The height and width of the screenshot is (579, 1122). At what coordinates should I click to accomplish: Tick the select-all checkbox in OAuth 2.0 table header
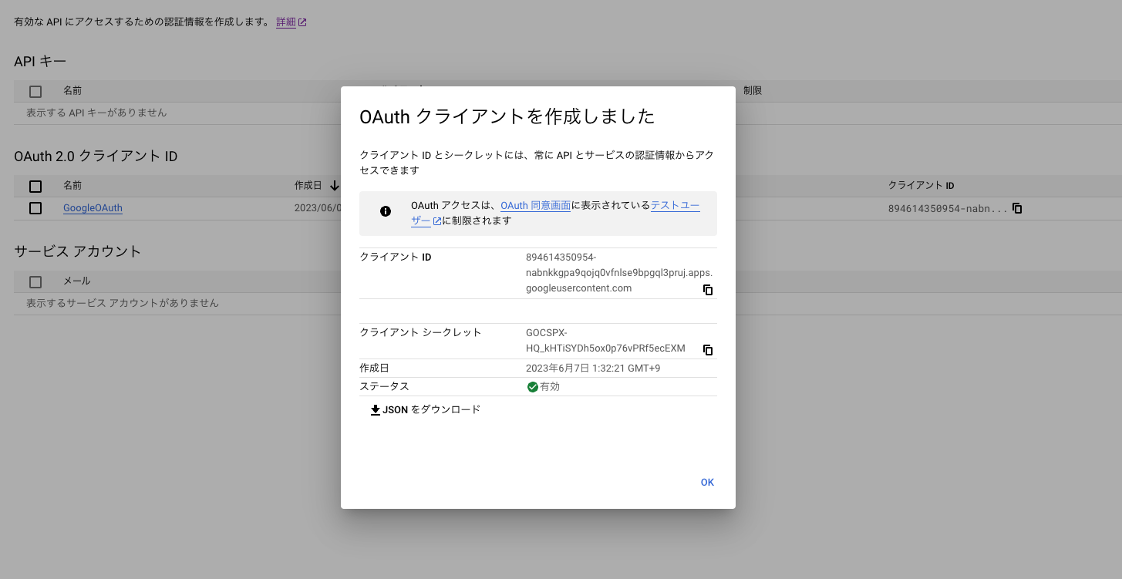35,186
